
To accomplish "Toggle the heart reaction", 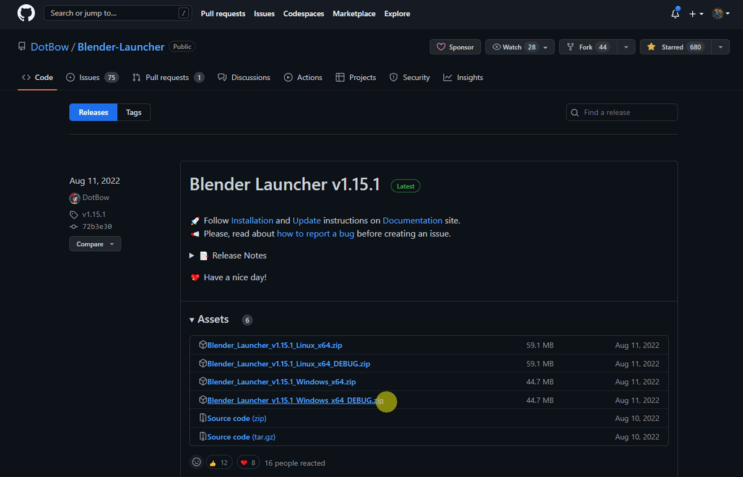I will pos(248,462).
